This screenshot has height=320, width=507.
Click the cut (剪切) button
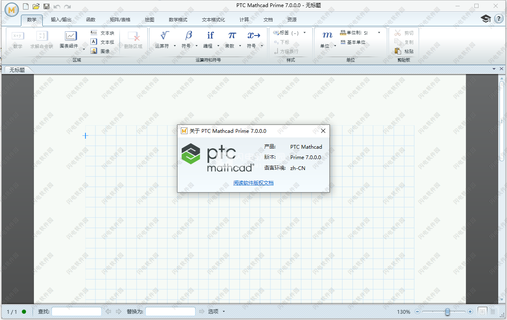pyautogui.click(x=404, y=33)
